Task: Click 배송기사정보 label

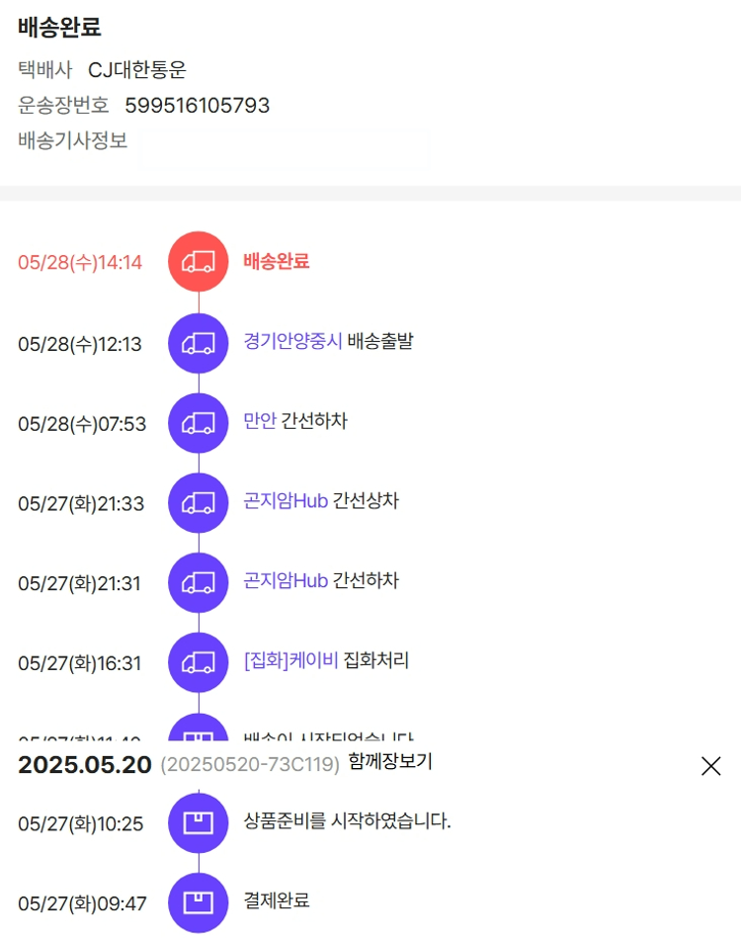Action: [x=72, y=140]
